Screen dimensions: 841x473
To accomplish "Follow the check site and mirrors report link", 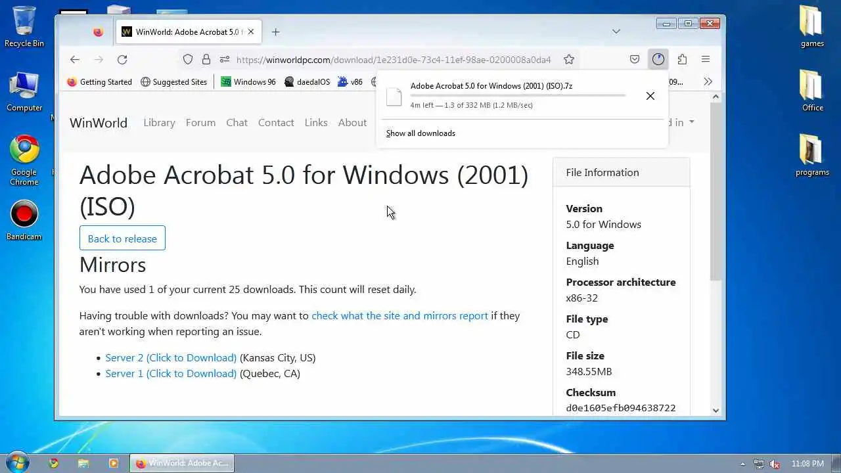I will [x=399, y=316].
